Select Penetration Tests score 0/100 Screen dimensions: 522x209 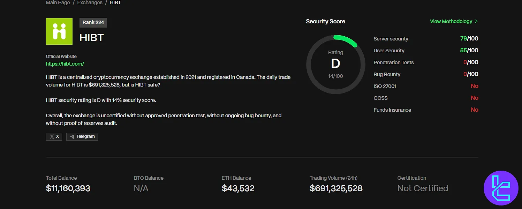point(471,62)
